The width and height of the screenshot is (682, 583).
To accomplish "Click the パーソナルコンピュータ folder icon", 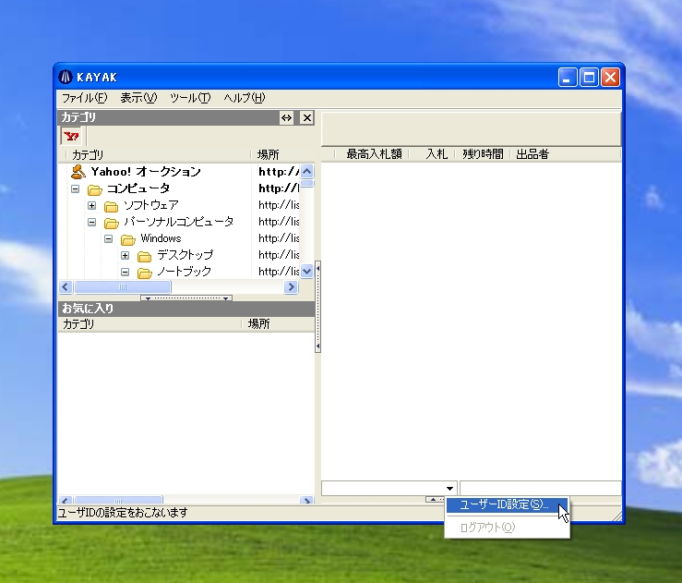I will click(x=111, y=223).
